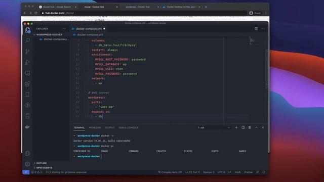
Task: Open a new Chrome tab with the plus button
Action: [206, 7]
